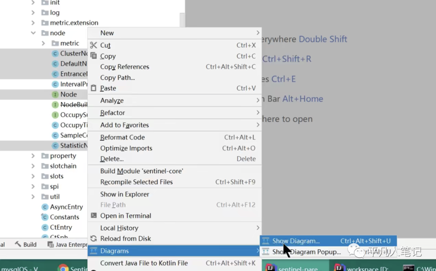
Task: Click the Show Diagram Popup icon
Action: pyautogui.click(x=266, y=252)
